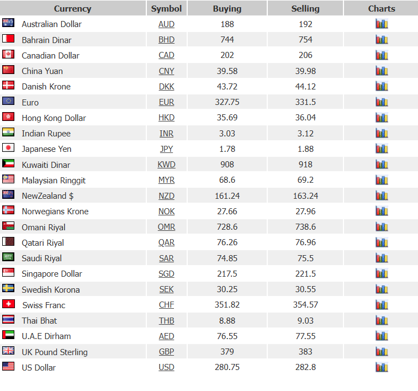Open the Saudi Riyal chart icon
Viewport: 418px width, 391px height.
(x=382, y=258)
